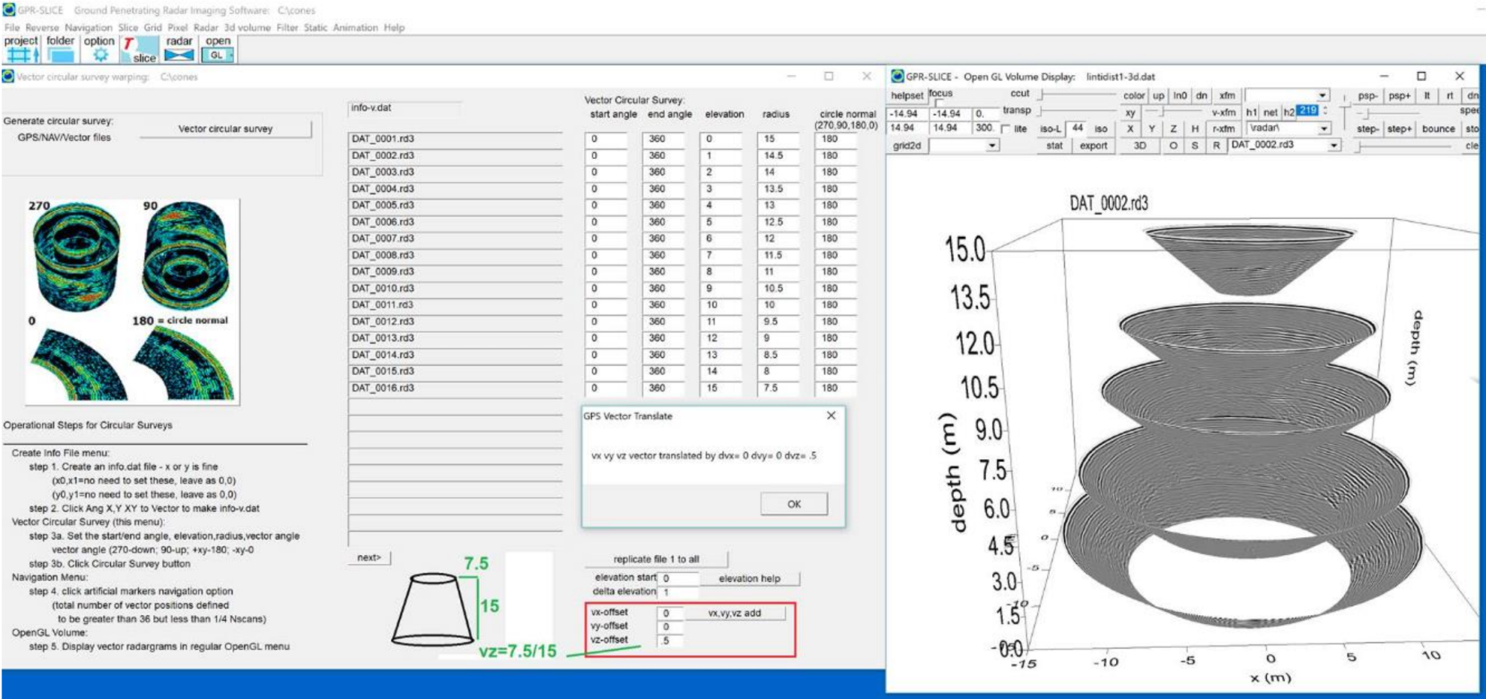Screen dimensions: 1486x699
Task: Open the radar toolbar icon
Action: [179, 49]
